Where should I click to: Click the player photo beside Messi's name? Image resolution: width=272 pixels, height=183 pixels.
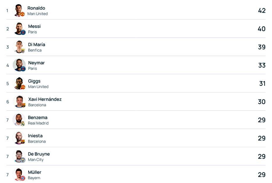[x=19, y=29]
